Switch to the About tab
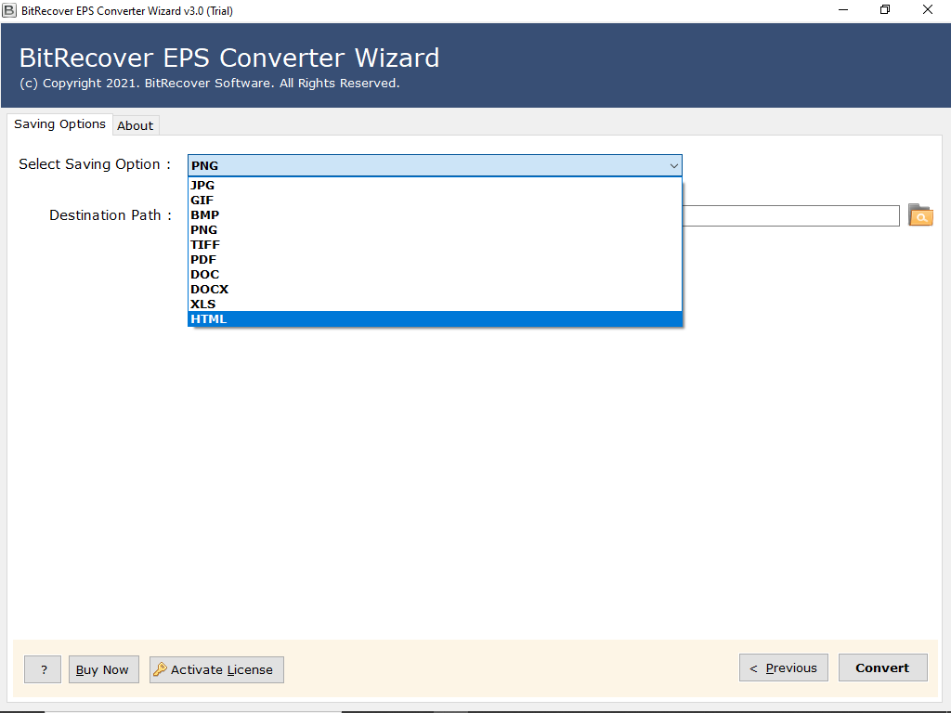951x713 pixels. (136, 125)
